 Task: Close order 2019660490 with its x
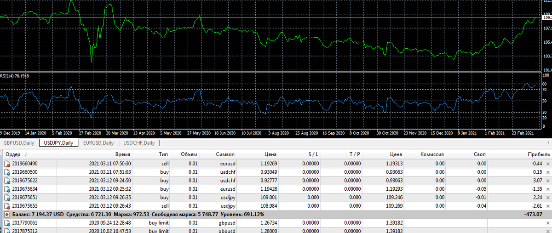pyautogui.click(x=547, y=164)
